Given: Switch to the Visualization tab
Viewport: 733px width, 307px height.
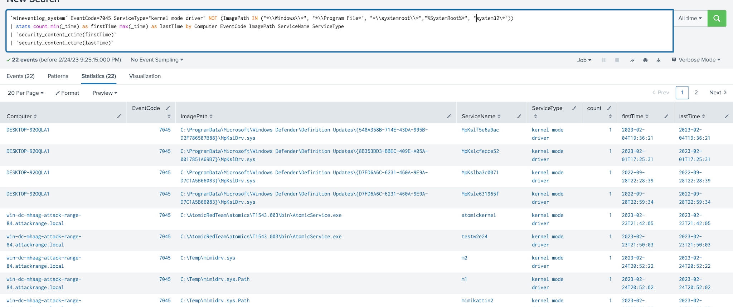Looking at the screenshot, I should 145,76.
